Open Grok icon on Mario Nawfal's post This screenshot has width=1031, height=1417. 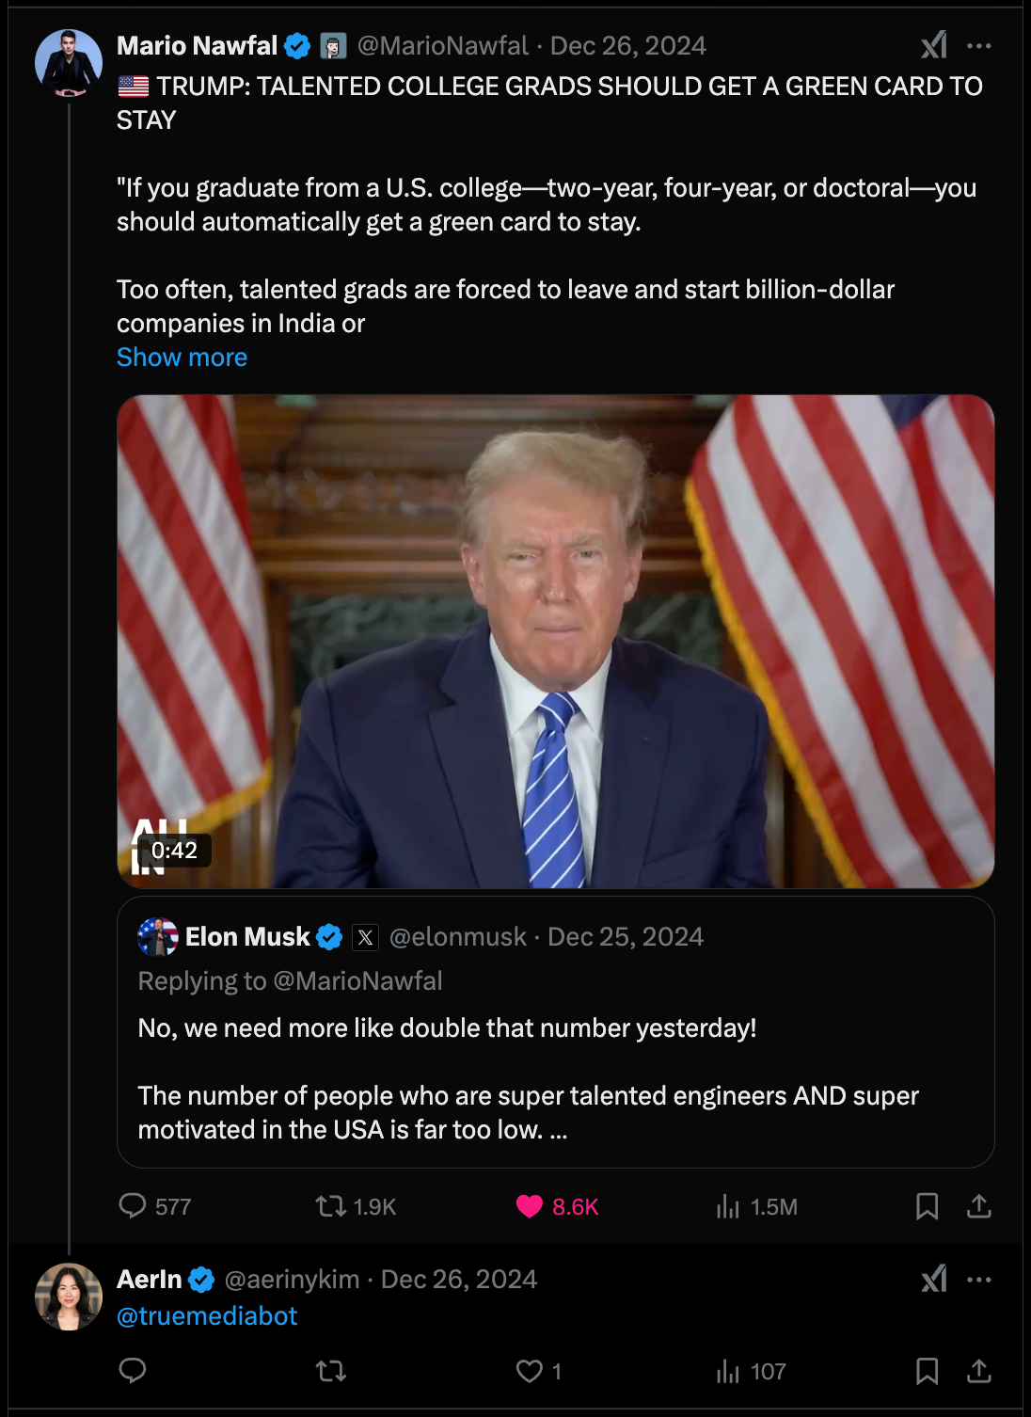pyautogui.click(x=933, y=45)
